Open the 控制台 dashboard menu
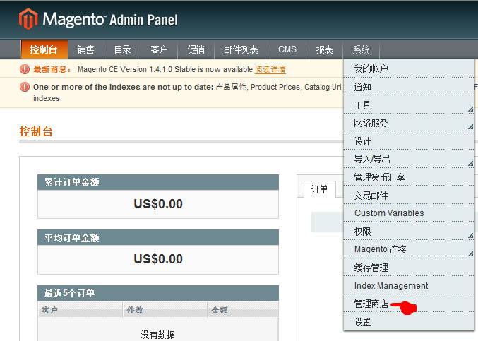Viewport: 478px width, 341px height. click(x=44, y=49)
